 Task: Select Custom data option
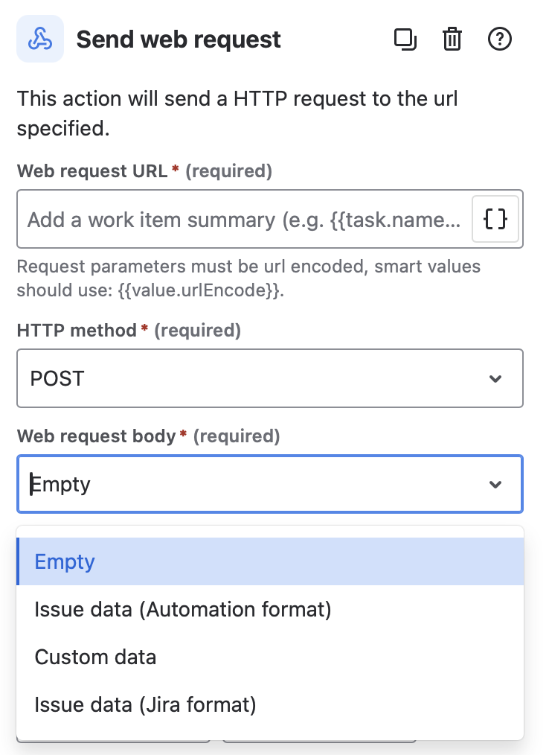[x=270, y=657]
